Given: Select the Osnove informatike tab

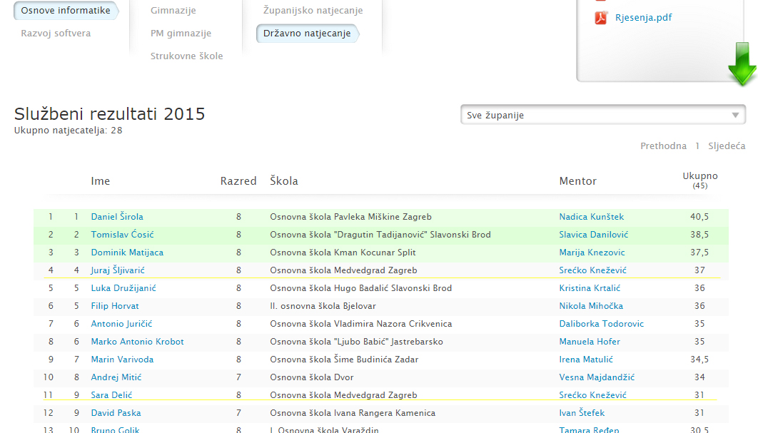Looking at the screenshot, I should (x=66, y=11).
